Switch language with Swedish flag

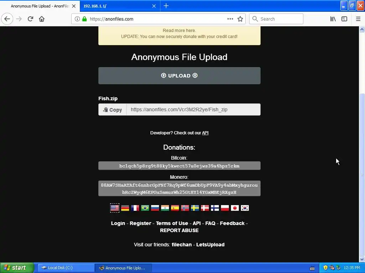tap(195, 208)
